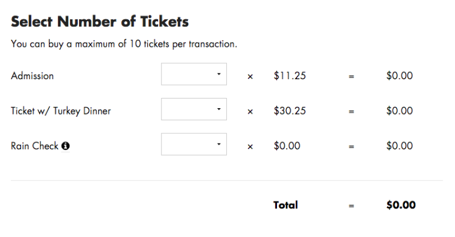Click the Turkey Dinner dropdown arrow
This screenshot has width=455, height=237.
pos(219,109)
